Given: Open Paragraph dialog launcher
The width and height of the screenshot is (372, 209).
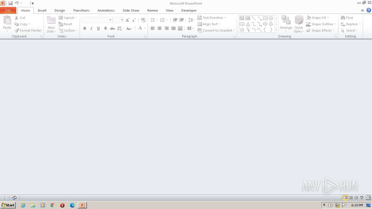Looking at the screenshot, I should click(234, 37).
